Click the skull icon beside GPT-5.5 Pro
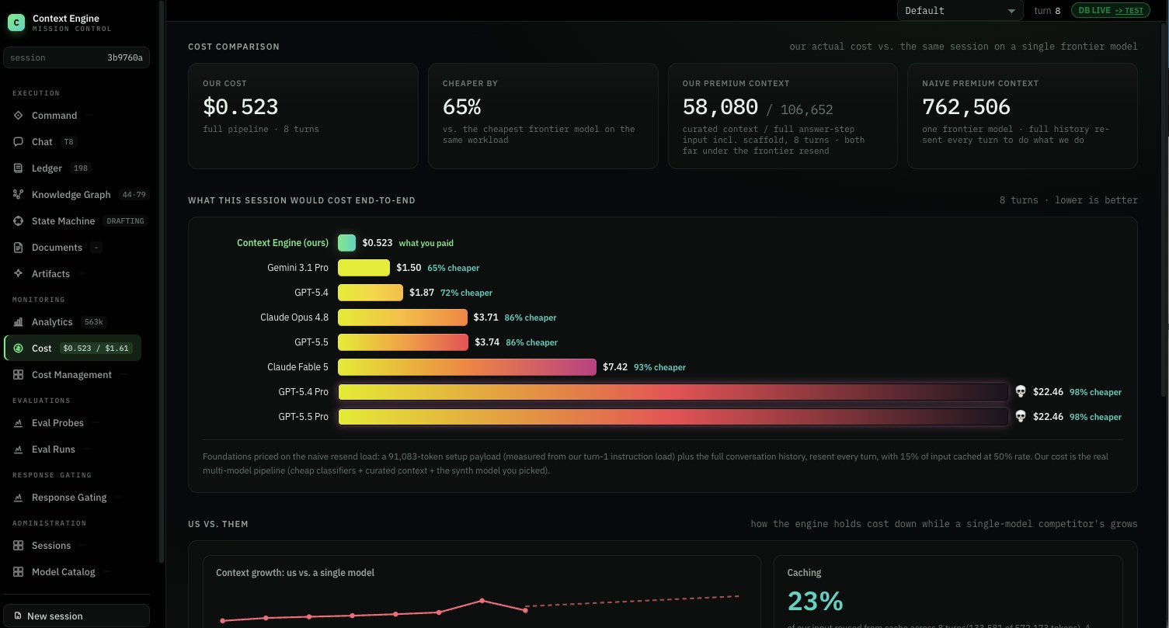Screen dimensions: 1169x628 1021,417
